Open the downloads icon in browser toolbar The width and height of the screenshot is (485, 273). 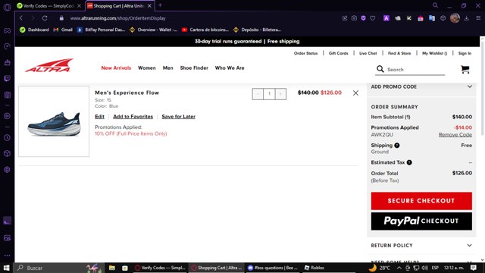point(467,18)
